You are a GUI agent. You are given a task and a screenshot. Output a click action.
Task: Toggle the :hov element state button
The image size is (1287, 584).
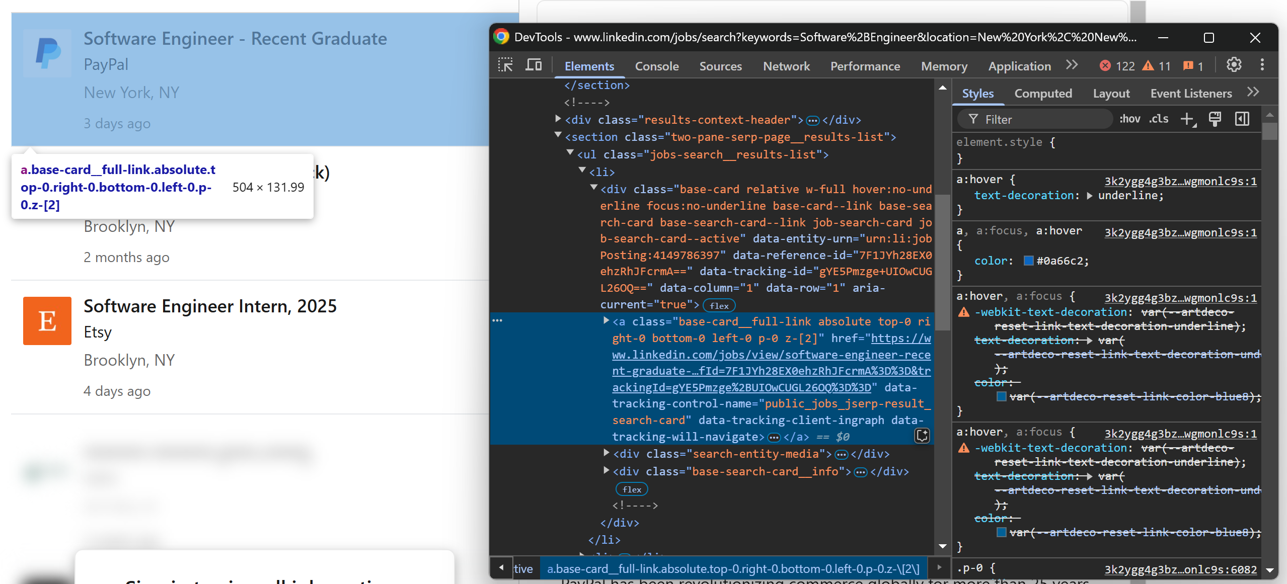click(x=1129, y=119)
